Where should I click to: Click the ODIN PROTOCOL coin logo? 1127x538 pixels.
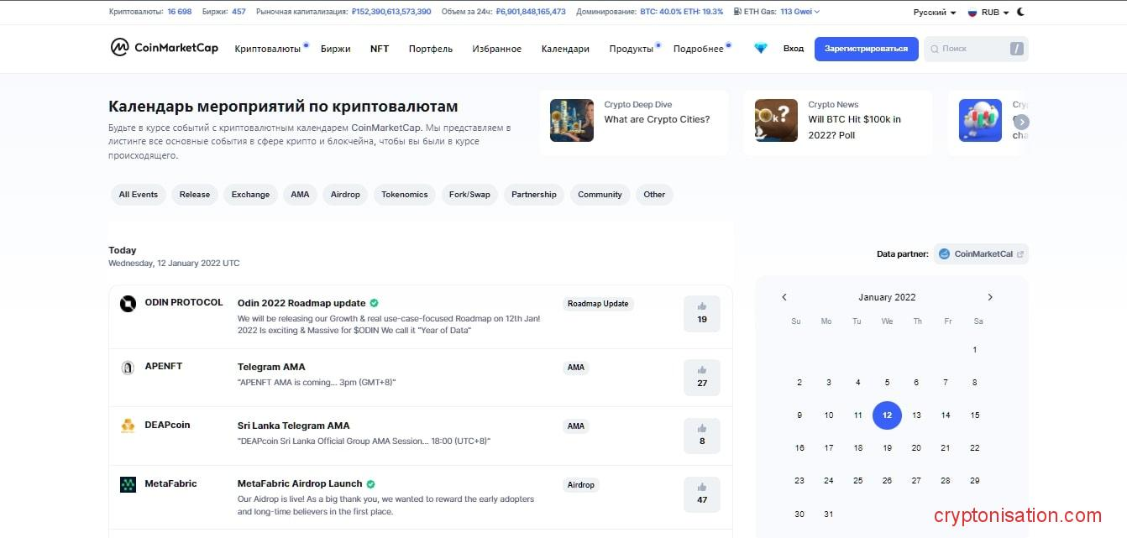[128, 304]
